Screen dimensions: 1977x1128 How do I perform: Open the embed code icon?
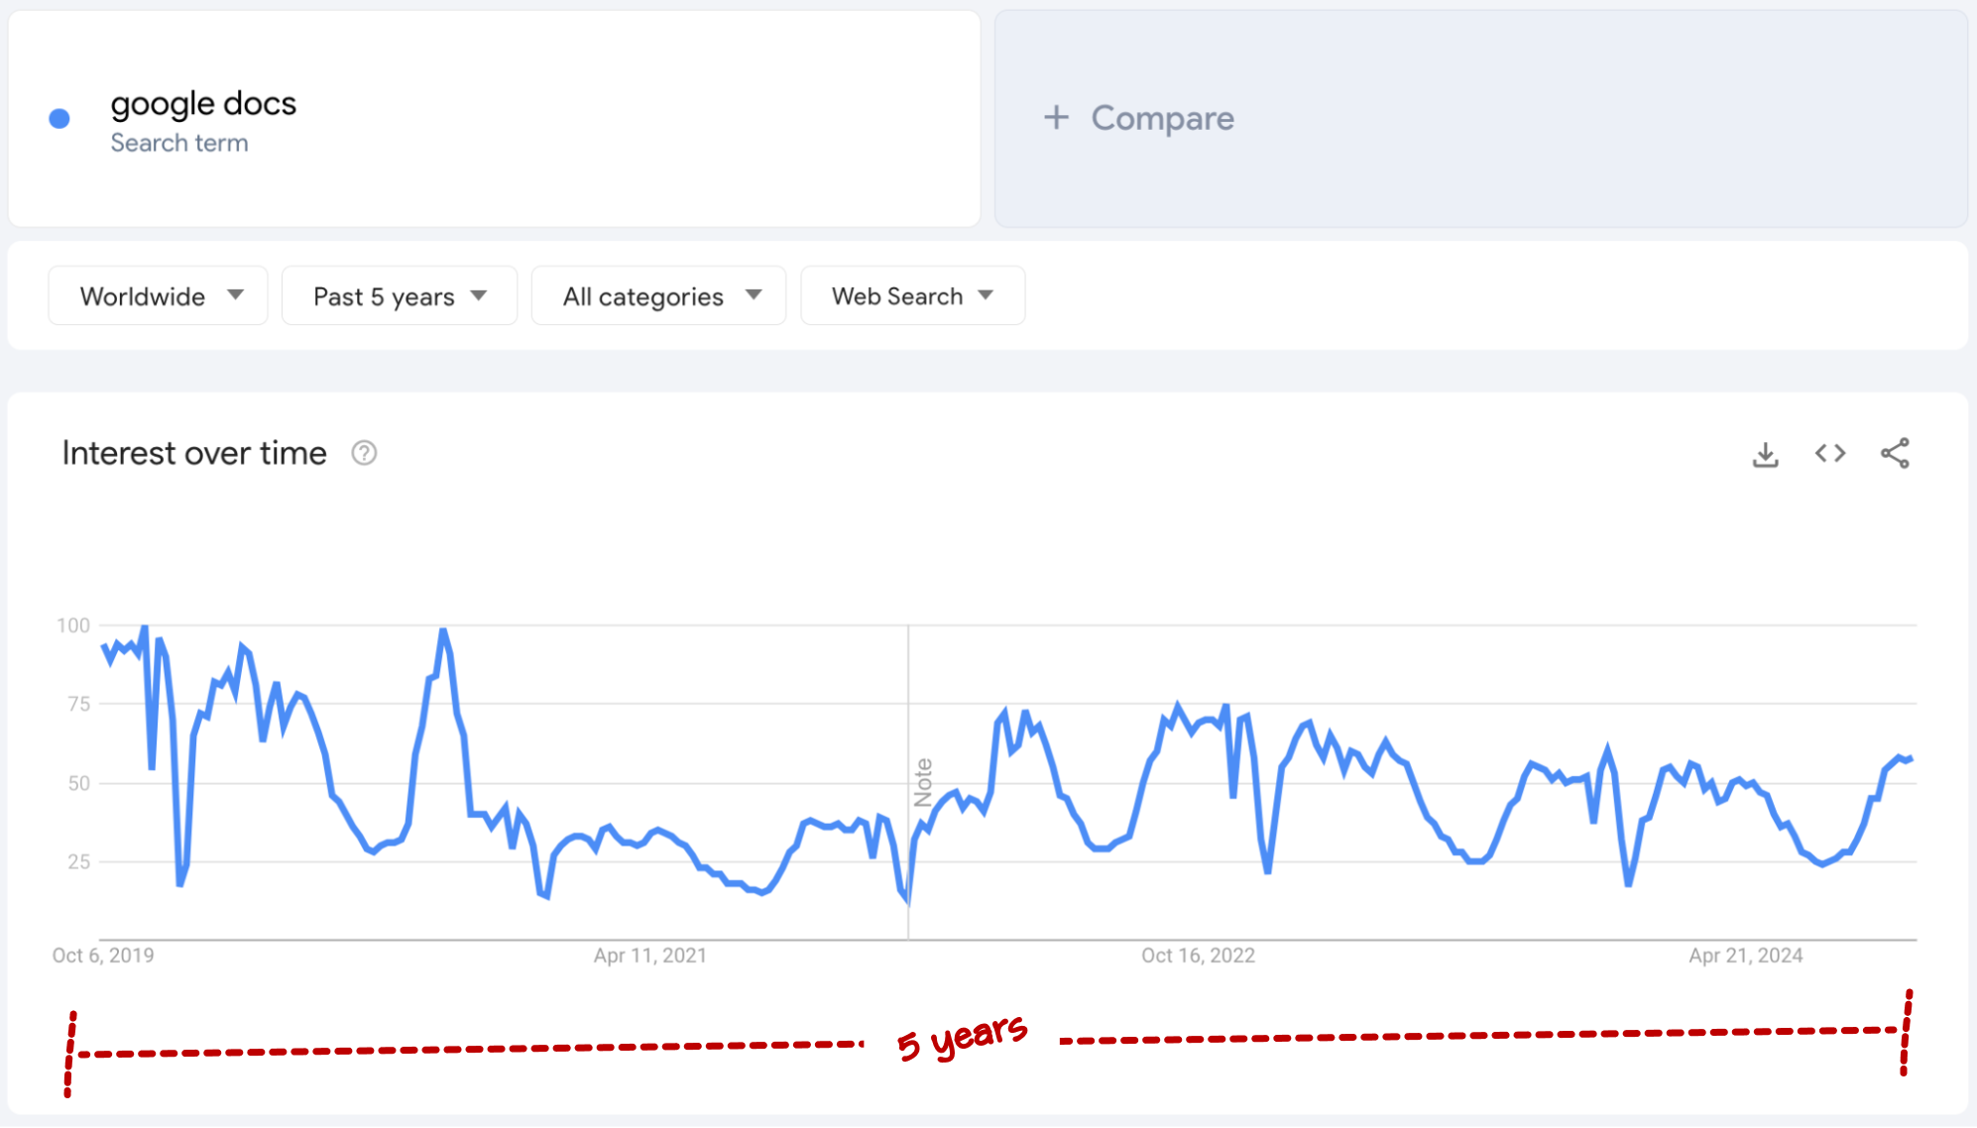[1830, 453]
